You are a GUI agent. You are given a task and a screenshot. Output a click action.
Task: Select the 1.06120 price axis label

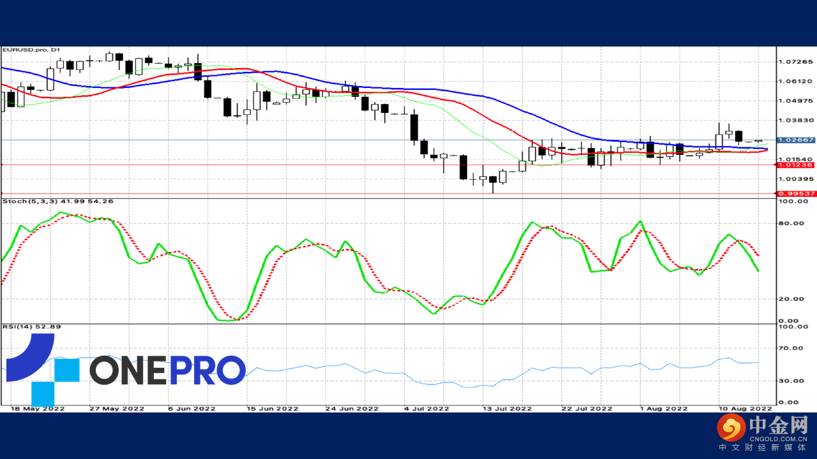[x=795, y=82]
